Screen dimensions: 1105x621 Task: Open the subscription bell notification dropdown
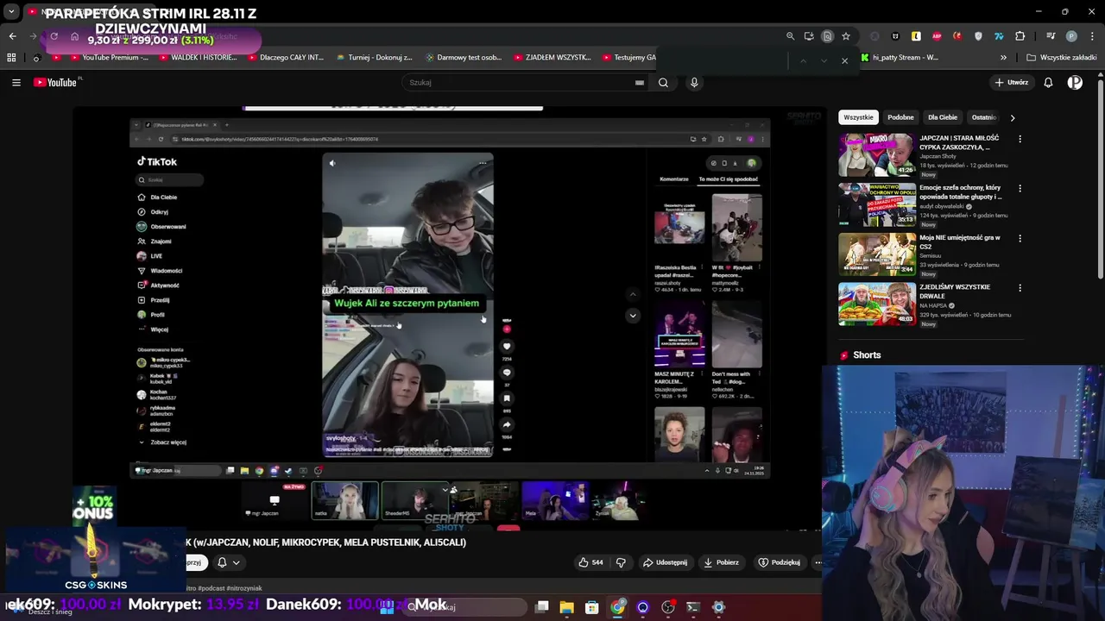[228, 562]
